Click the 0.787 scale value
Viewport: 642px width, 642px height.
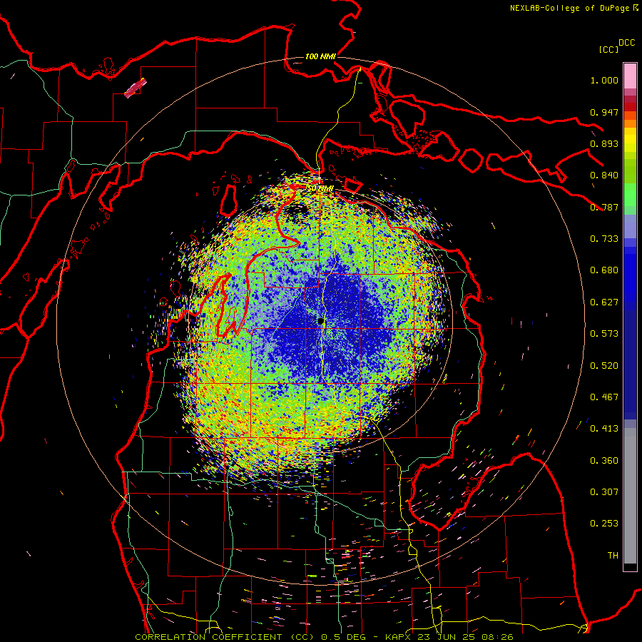(x=604, y=207)
